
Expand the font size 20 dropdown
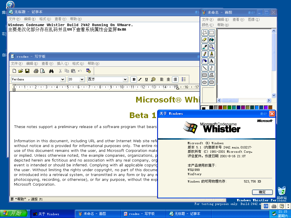(x=82, y=79)
